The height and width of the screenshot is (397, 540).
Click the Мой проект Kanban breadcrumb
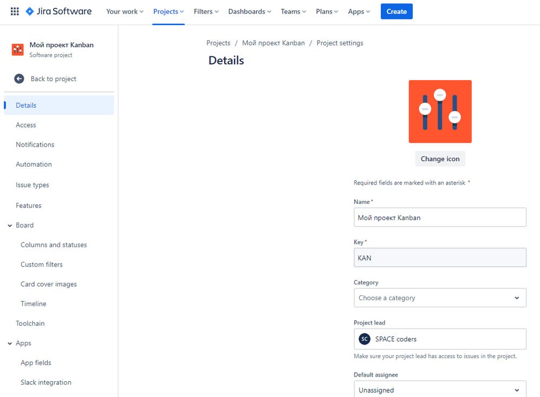pyautogui.click(x=273, y=43)
